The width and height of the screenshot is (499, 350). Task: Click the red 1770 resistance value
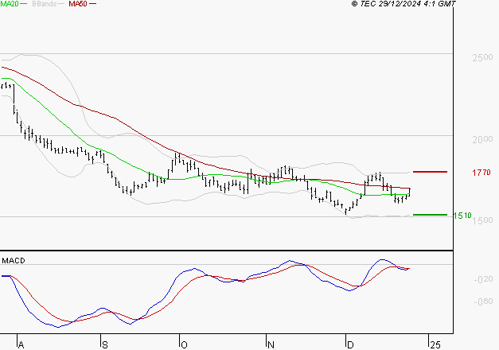[x=481, y=173]
